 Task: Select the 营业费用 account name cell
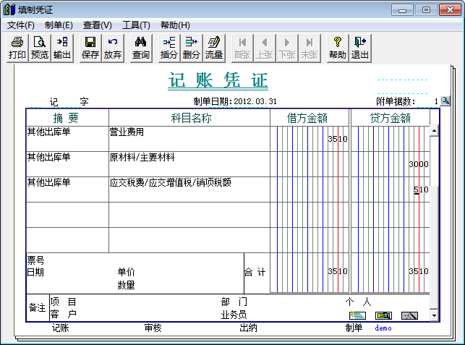188,138
